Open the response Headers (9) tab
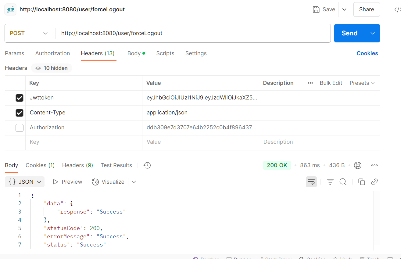 coord(77,165)
